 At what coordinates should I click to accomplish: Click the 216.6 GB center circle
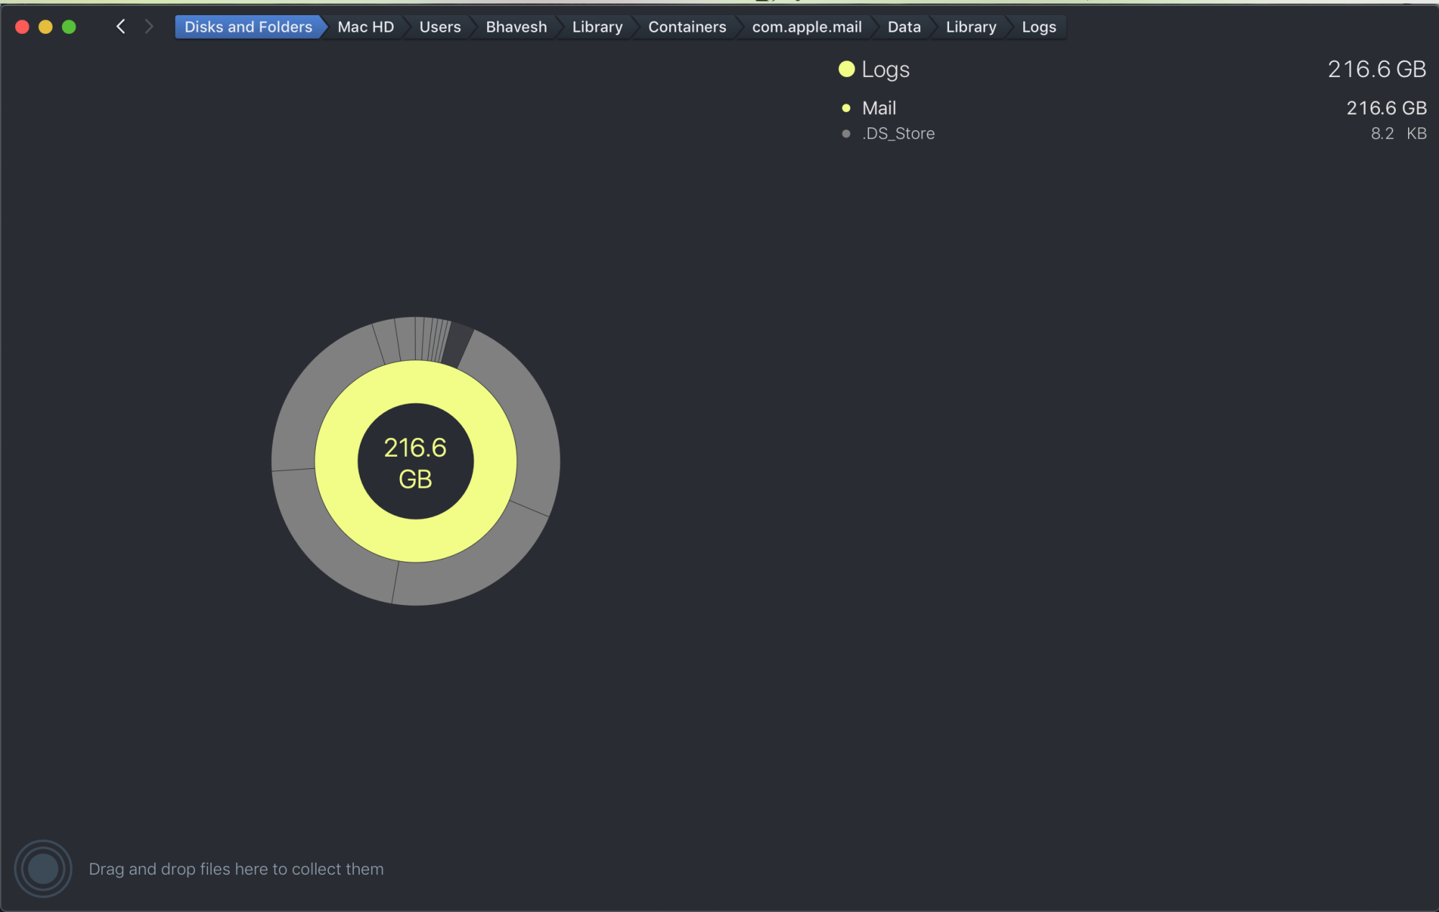(x=416, y=462)
